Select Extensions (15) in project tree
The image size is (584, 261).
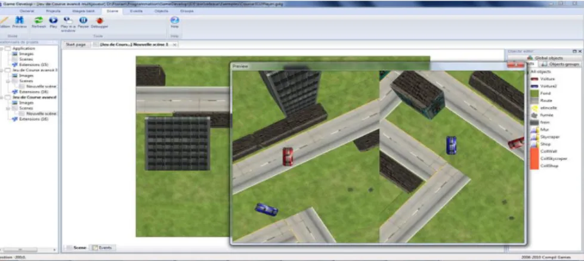[x=33, y=65]
